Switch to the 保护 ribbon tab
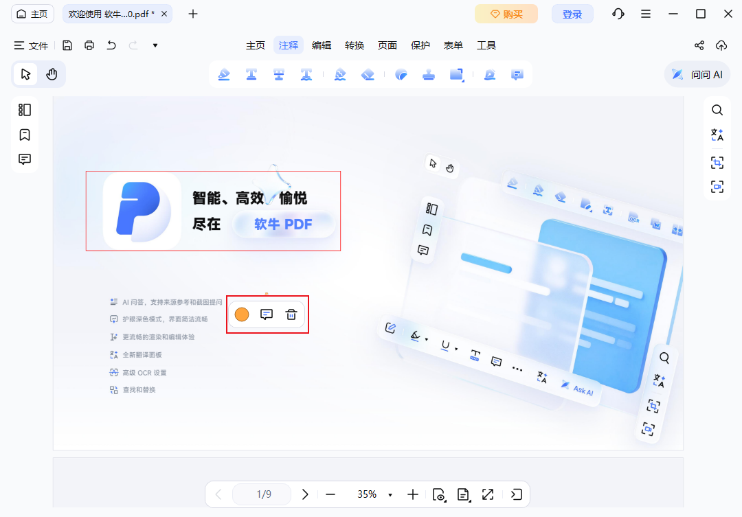Viewport: 742px width, 517px height. 420,45
